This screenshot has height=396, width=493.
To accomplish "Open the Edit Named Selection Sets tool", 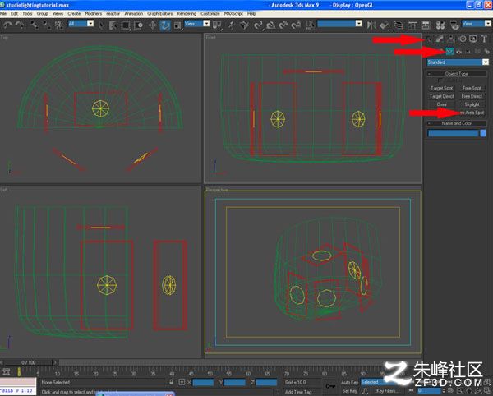I will tap(310, 25).
